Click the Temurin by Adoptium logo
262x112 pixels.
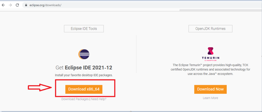tap(210, 54)
